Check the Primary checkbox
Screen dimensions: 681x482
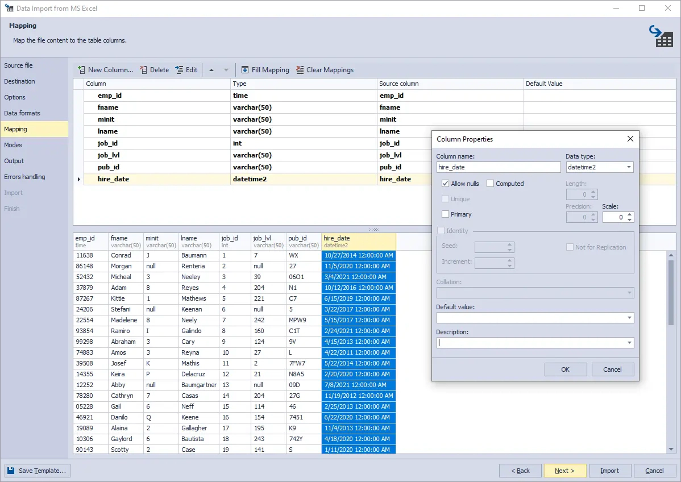[446, 214]
